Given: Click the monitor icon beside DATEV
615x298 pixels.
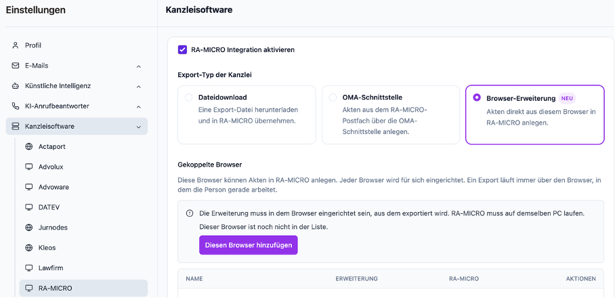Looking at the screenshot, I should pos(28,207).
